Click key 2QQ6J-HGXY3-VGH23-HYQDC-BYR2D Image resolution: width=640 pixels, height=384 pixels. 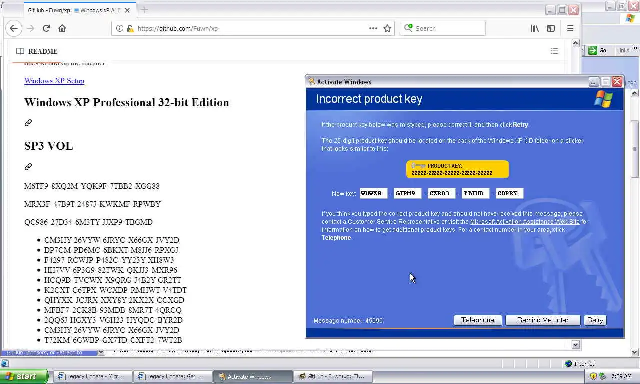click(x=113, y=320)
